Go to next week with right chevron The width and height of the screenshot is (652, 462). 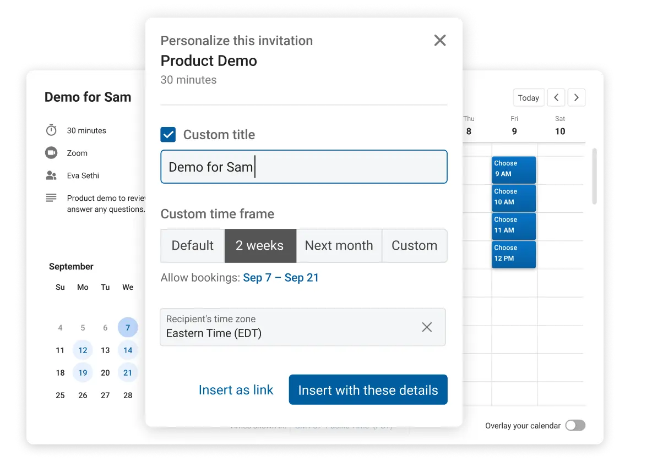point(576,98)
